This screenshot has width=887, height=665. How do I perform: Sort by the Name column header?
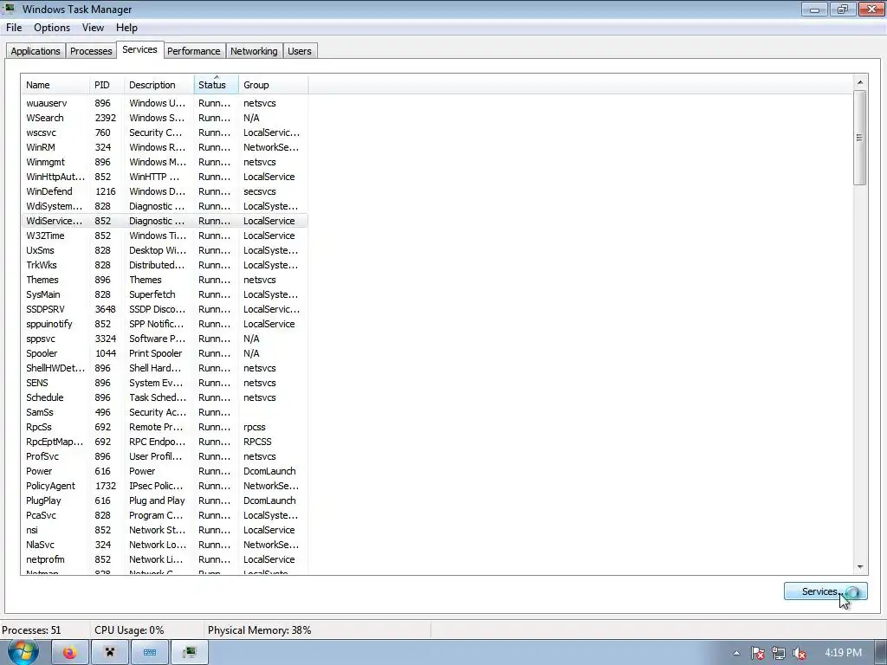click(55, 85)
